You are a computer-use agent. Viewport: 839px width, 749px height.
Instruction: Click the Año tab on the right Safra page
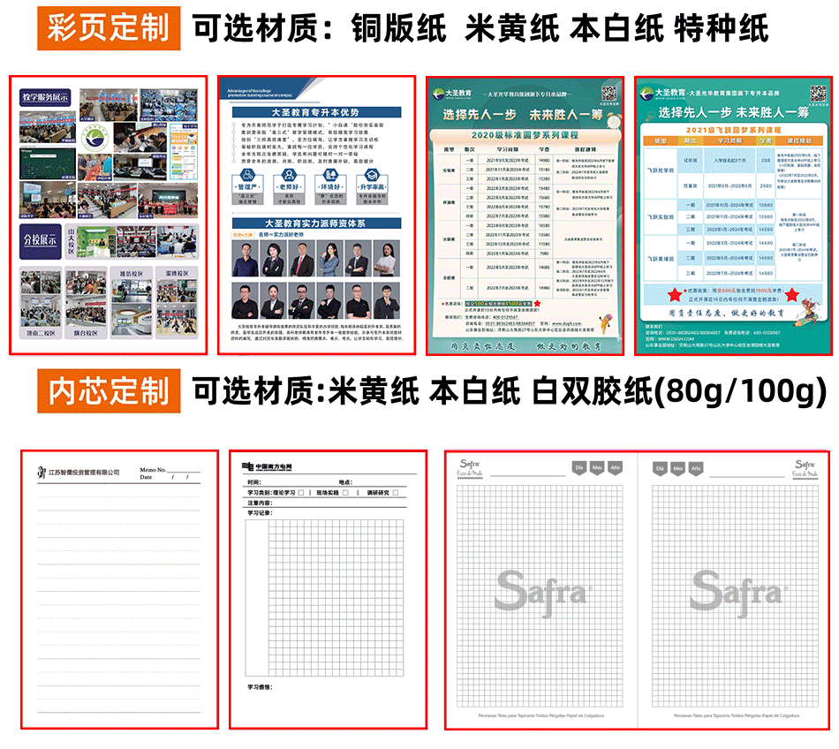pyautogui.click(x=696, y=469)
